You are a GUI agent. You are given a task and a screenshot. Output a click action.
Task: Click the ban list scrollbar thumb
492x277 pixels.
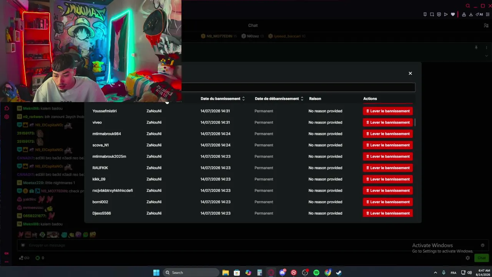point(415,122)
